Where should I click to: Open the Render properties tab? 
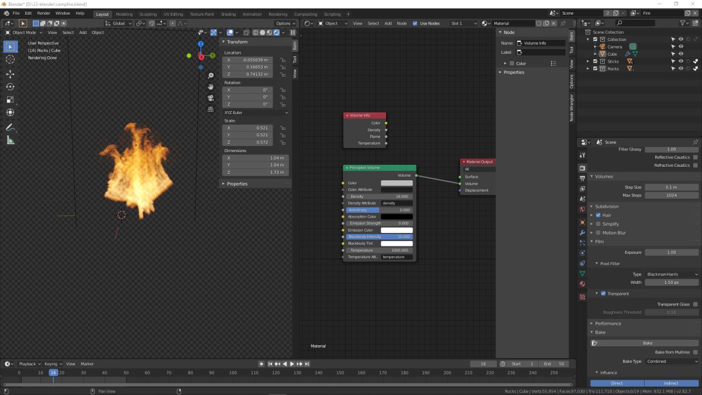tap(582, 168)
